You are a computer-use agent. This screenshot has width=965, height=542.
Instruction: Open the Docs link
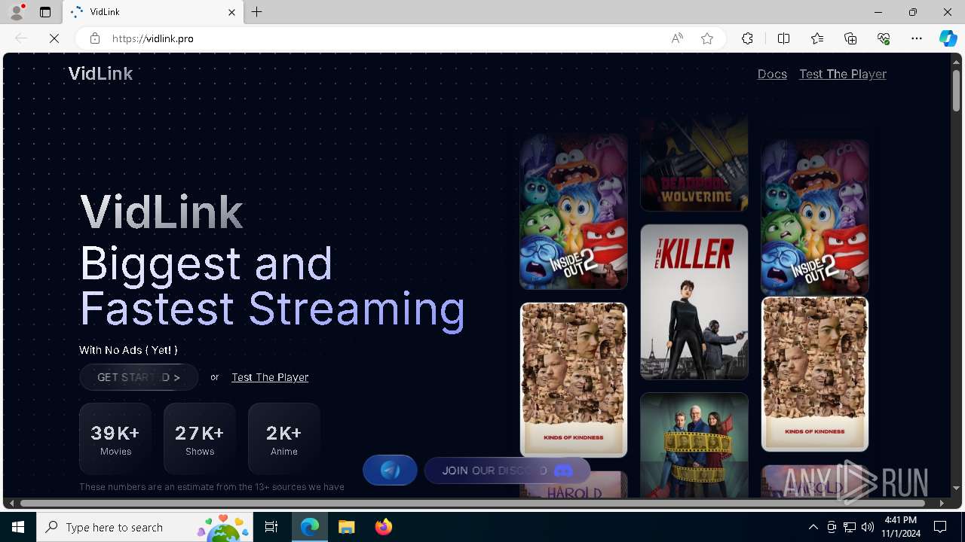pos(772,74)
